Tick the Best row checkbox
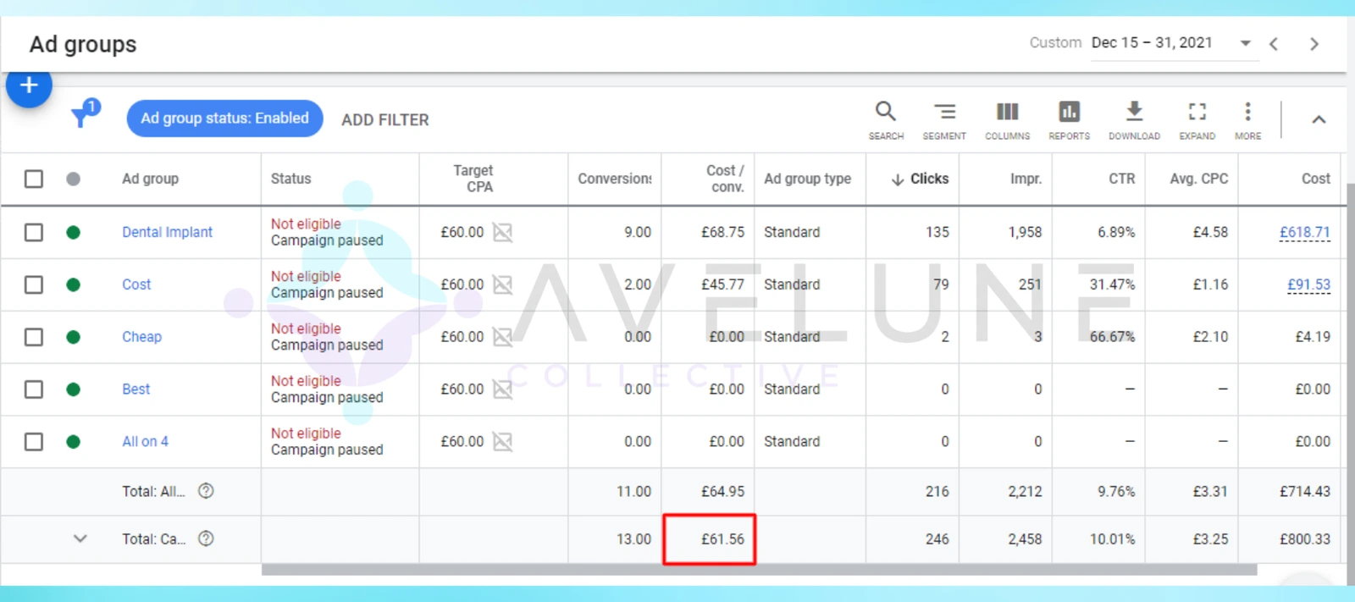The image size is (1355, 602). [x=34, y=389]
